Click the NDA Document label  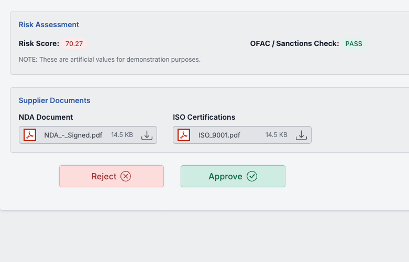46,117
